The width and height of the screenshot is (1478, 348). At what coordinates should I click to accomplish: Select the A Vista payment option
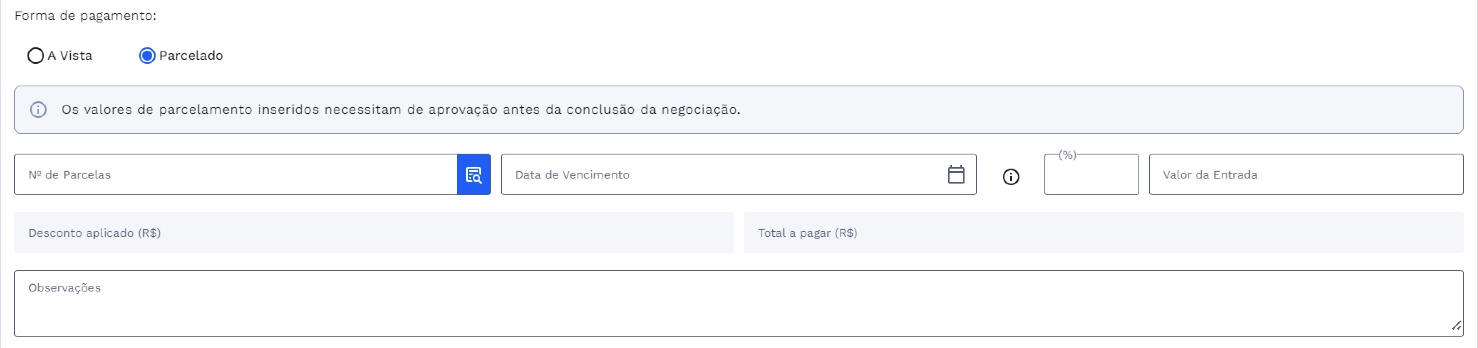35,56
